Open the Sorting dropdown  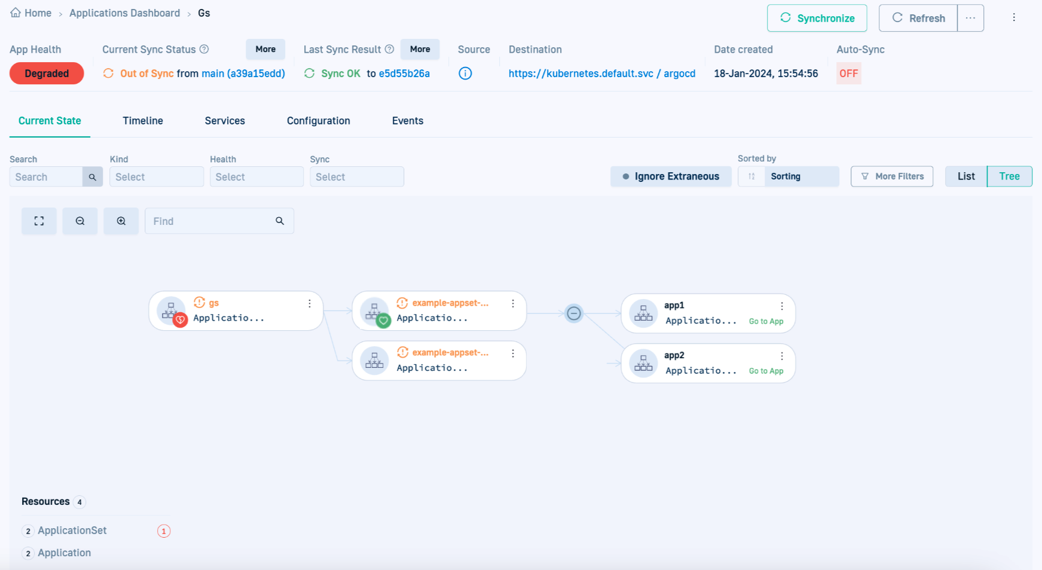tap(800, 176)
